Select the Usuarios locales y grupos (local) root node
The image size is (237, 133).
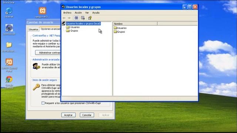[x=83, y=24]
